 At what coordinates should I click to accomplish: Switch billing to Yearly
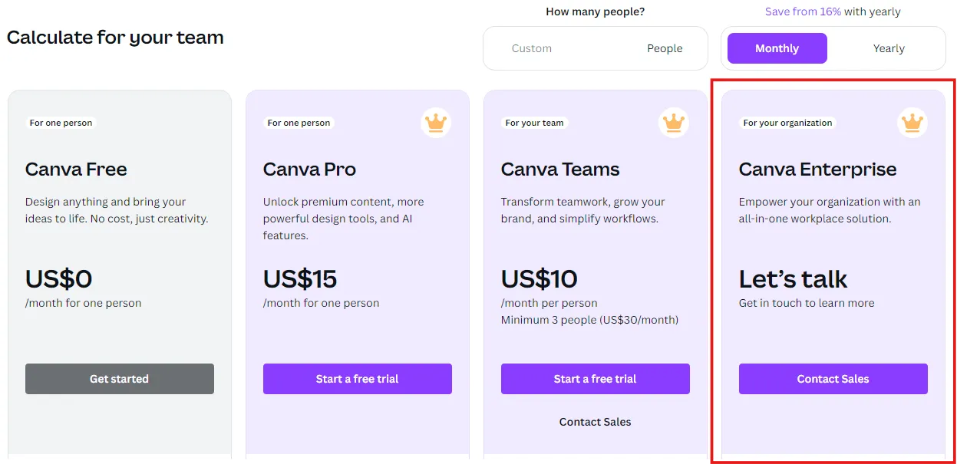(x=888, y=48)
